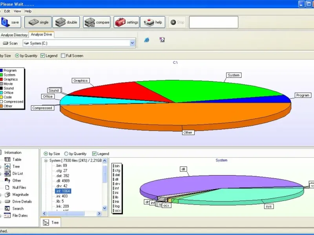Collapse the System files tree node
The image size is (314, 235).
(46, 161)
